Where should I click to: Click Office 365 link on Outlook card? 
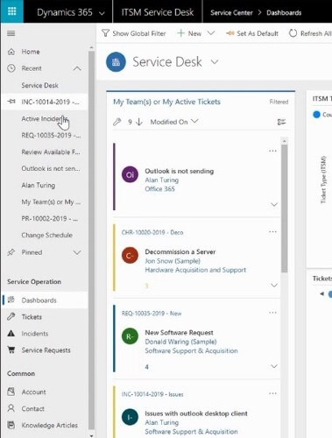(159, 189)
